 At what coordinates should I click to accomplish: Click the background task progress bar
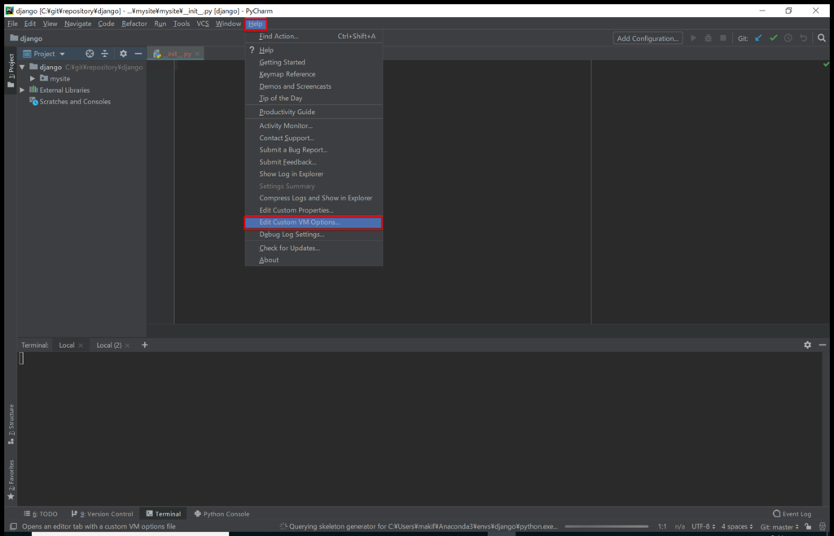click(608, 526)
